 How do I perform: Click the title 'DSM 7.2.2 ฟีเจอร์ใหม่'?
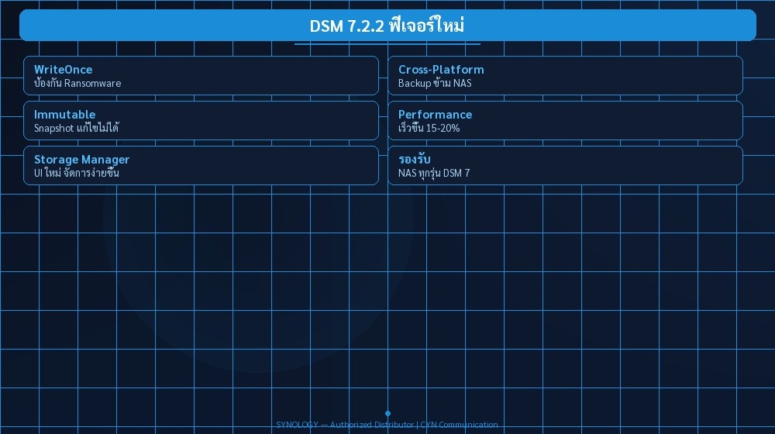387,26
